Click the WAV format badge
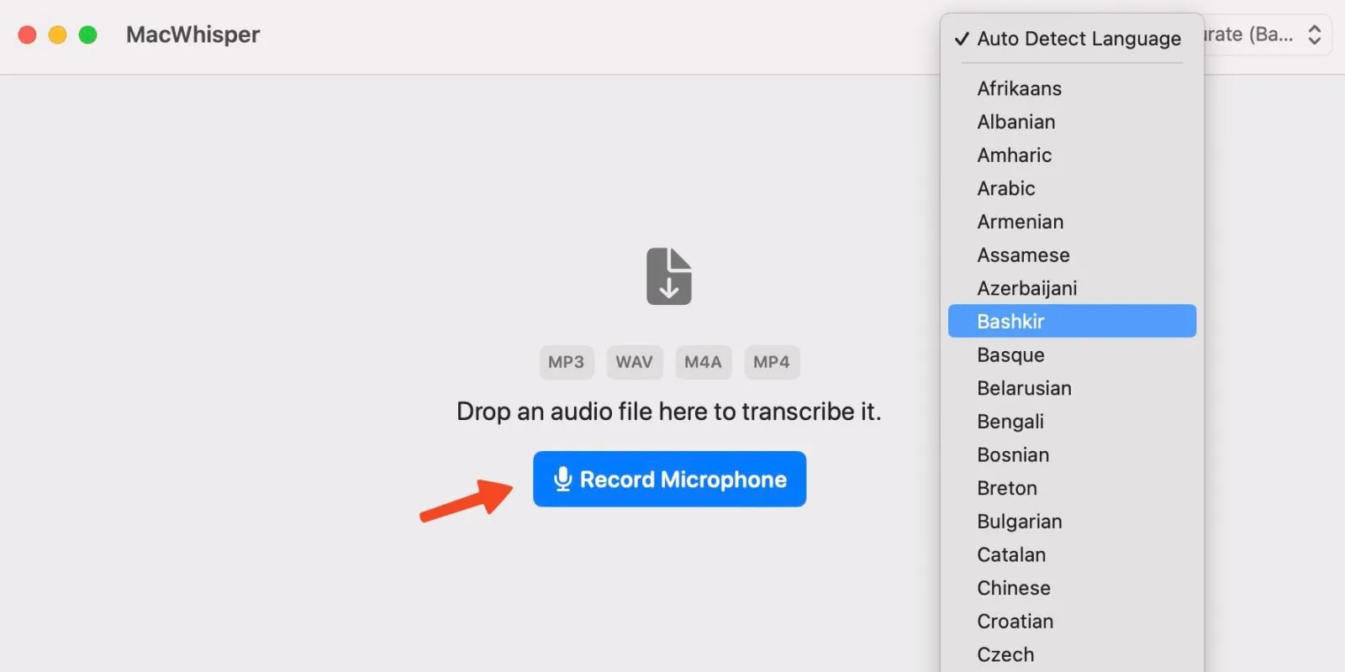Viewport: 1345px width, 672px height. pyautogui.click(x=635, y=362)
